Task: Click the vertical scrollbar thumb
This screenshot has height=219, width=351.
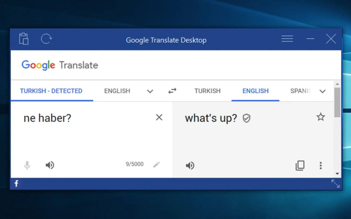Action: (337, 102)
